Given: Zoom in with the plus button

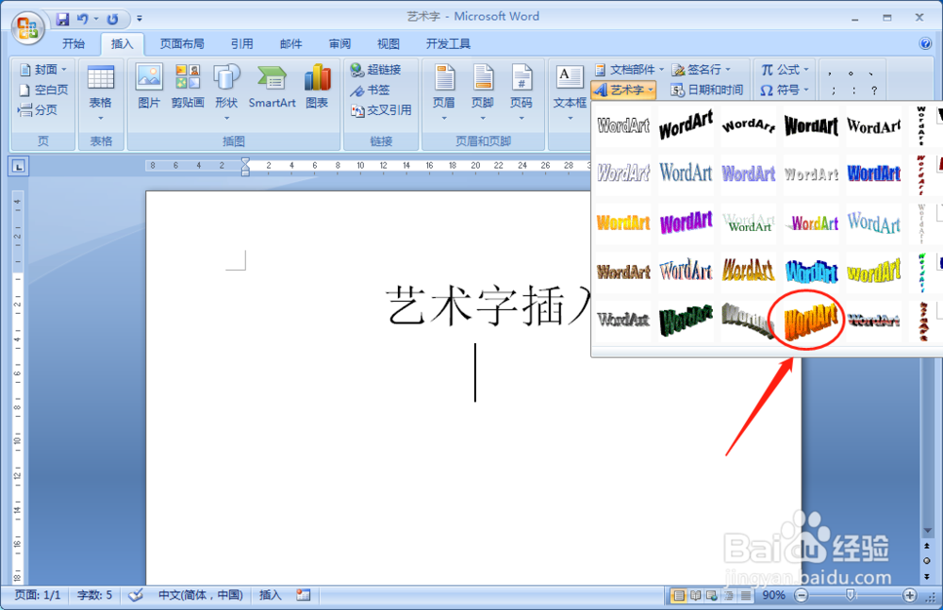Looking at the screenshot, I should [x=909, y=596].
